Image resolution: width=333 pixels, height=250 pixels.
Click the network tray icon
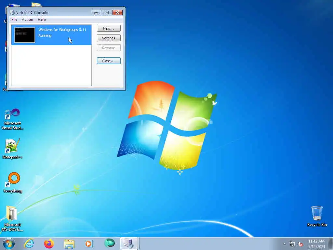(x=292, y=244)
